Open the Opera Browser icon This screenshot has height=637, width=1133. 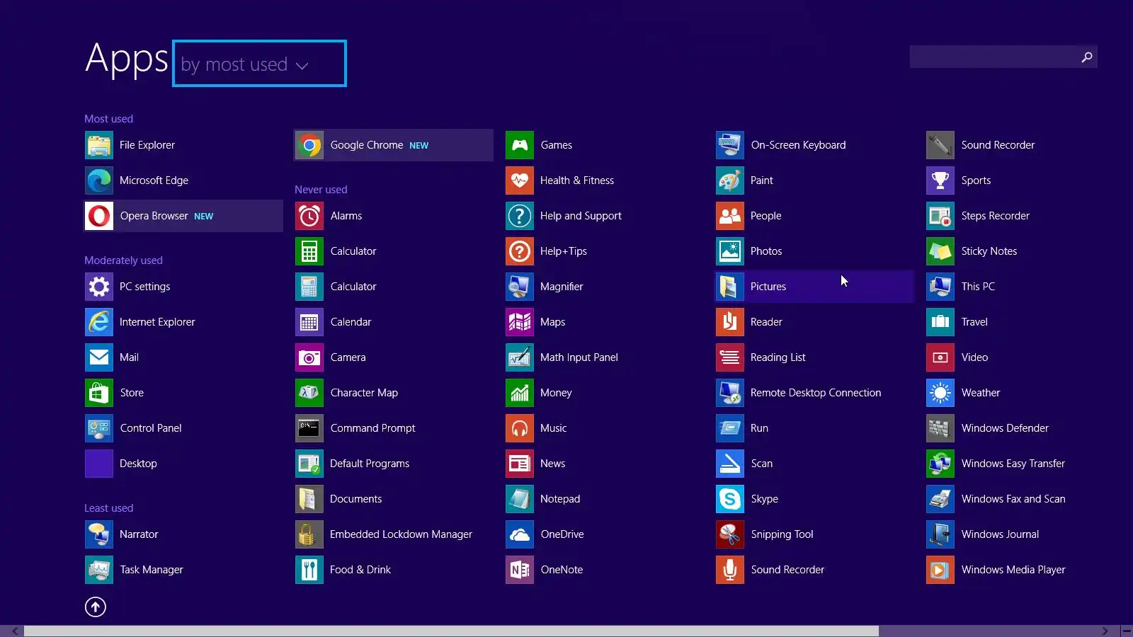coord(99,216)
